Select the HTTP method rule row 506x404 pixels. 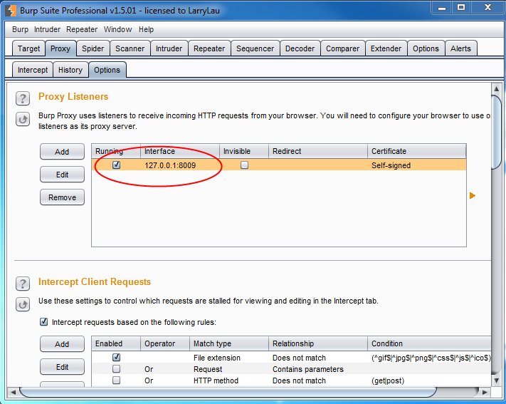point(291,380)
